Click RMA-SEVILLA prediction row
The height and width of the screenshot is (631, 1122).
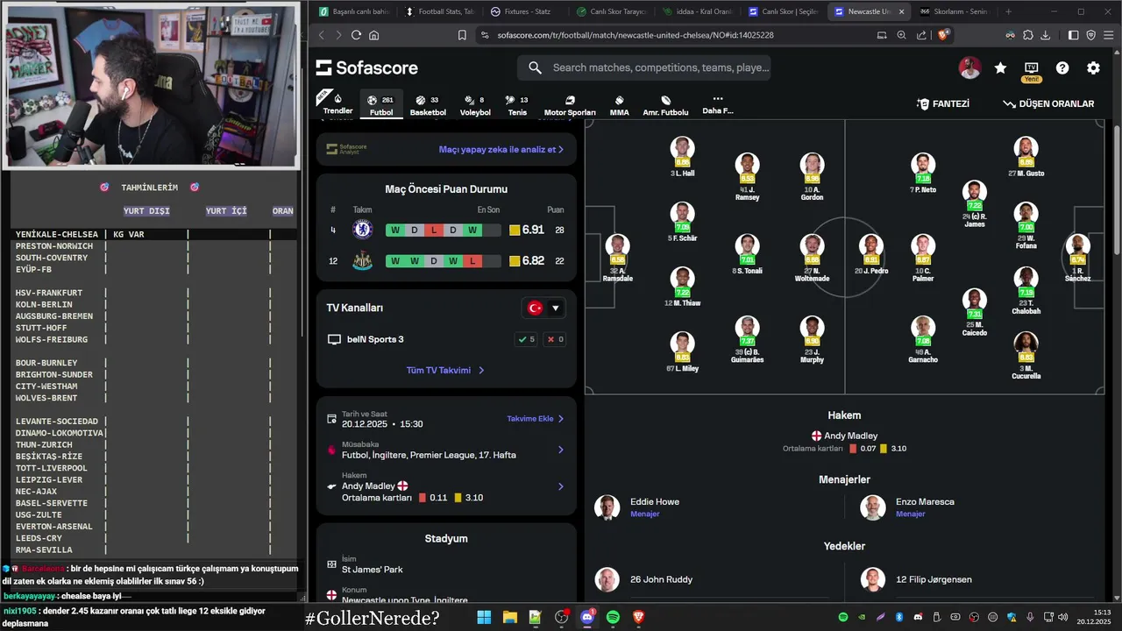point(153,550)
